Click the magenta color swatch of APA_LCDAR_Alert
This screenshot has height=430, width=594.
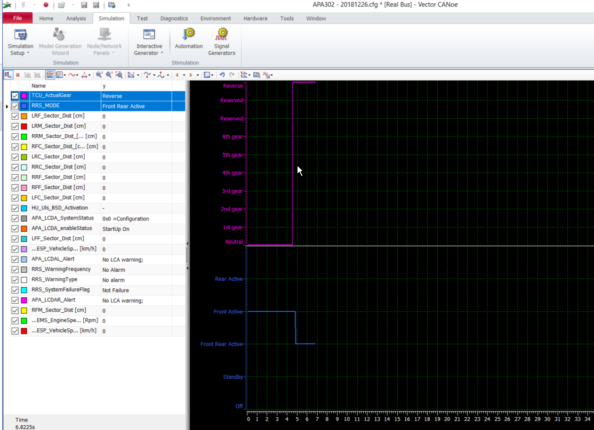tap(24, 300)
